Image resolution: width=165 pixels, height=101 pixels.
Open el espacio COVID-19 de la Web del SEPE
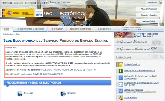click(42, 74)
